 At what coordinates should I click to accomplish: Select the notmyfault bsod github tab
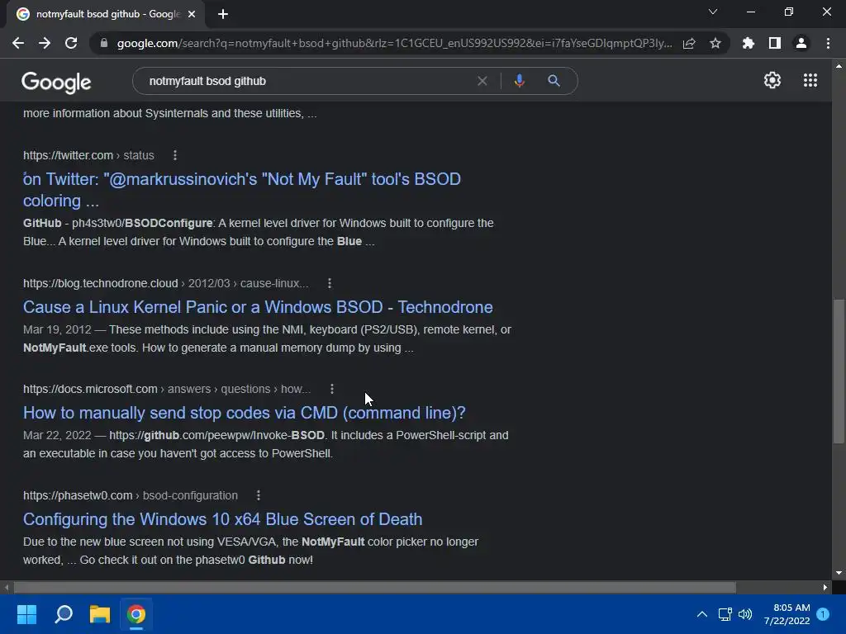[106, 14]
